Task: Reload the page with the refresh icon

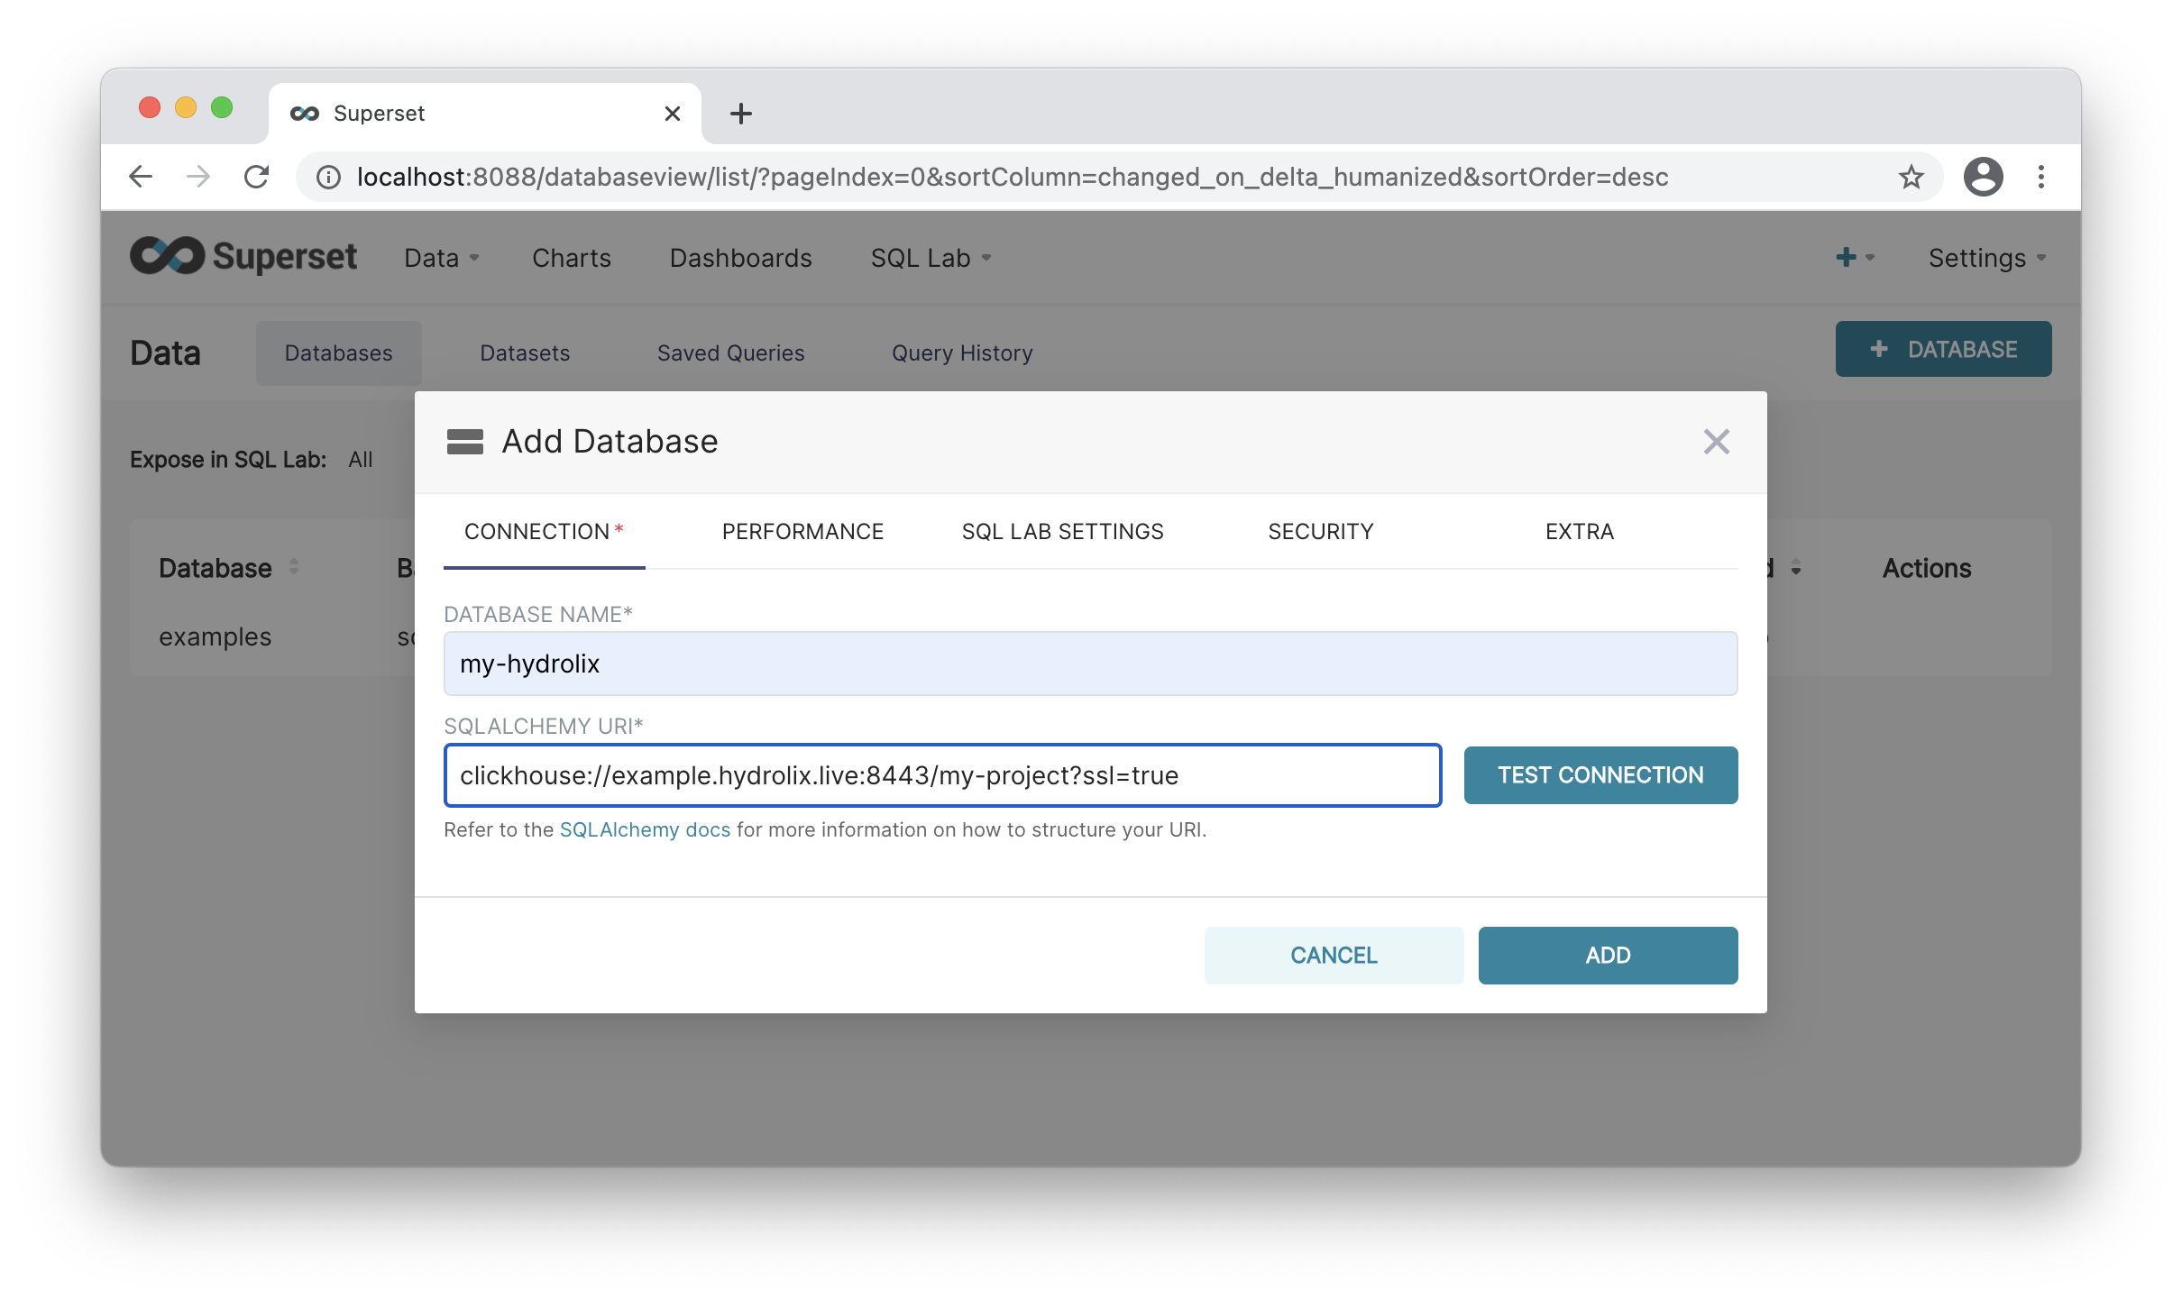Action: [x=257, y=177]
